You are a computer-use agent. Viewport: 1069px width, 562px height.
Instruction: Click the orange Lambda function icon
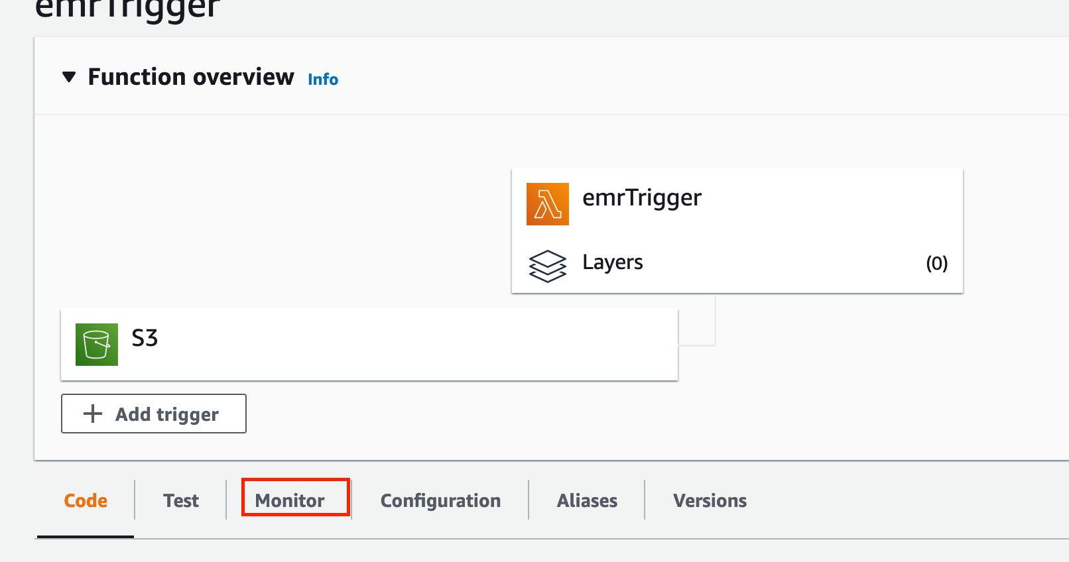[x=547, y=204]
